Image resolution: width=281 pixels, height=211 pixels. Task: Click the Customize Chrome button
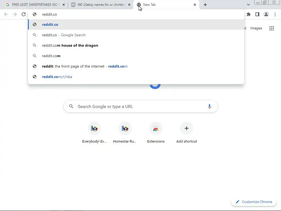pos(254,202)
